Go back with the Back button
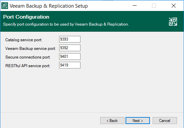Viewport: 184px width, 128px height. pos(112,121)
